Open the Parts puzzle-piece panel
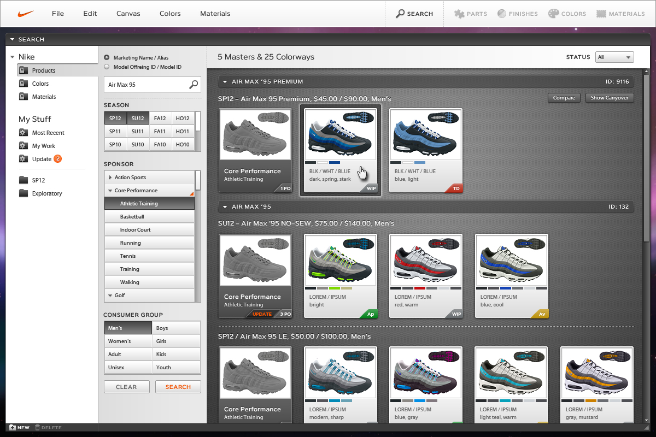The height and width of the screenshot is (437, 656). coord(460,14)
